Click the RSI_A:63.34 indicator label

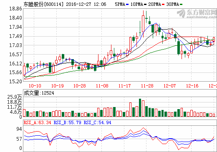(38, 122)
